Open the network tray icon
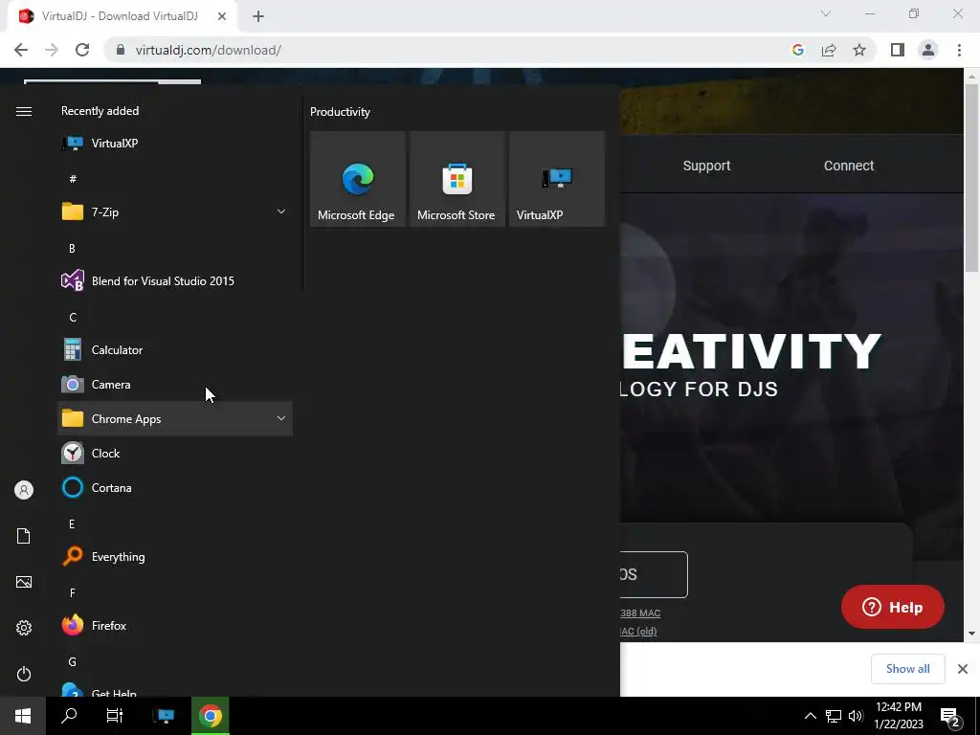This screenshot has width=980, height=735. [x=834, y=716]
